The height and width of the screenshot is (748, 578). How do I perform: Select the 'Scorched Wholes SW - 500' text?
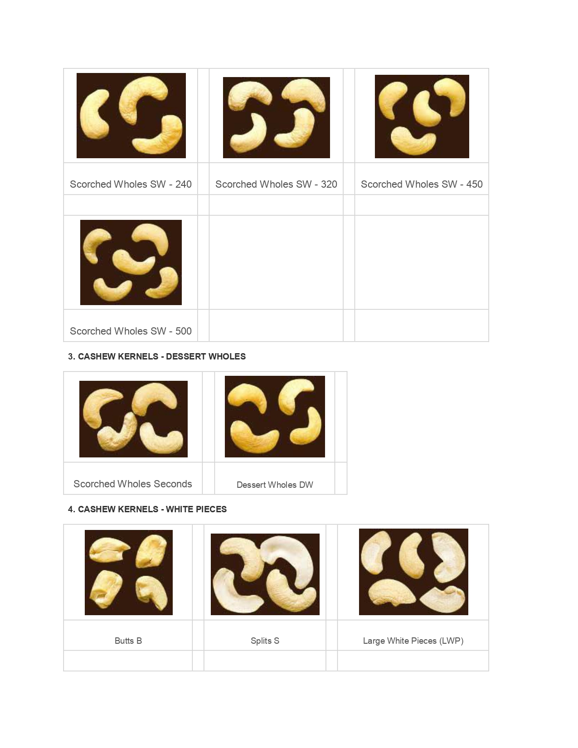click(131, 331)
